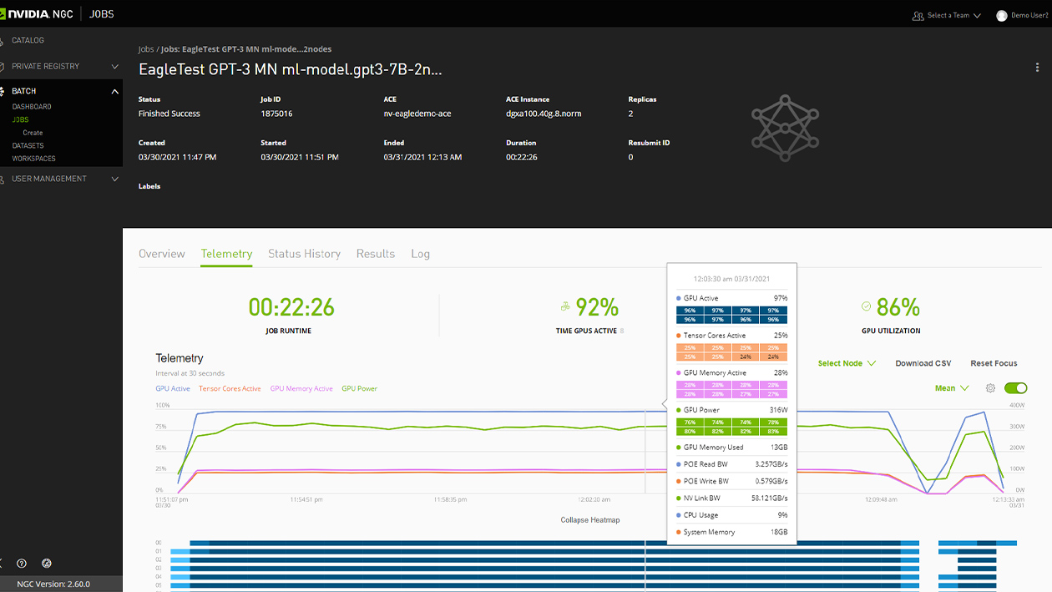Open the Mean aggregation dropdown
1052x592 pixels.
tap(951, 388)
